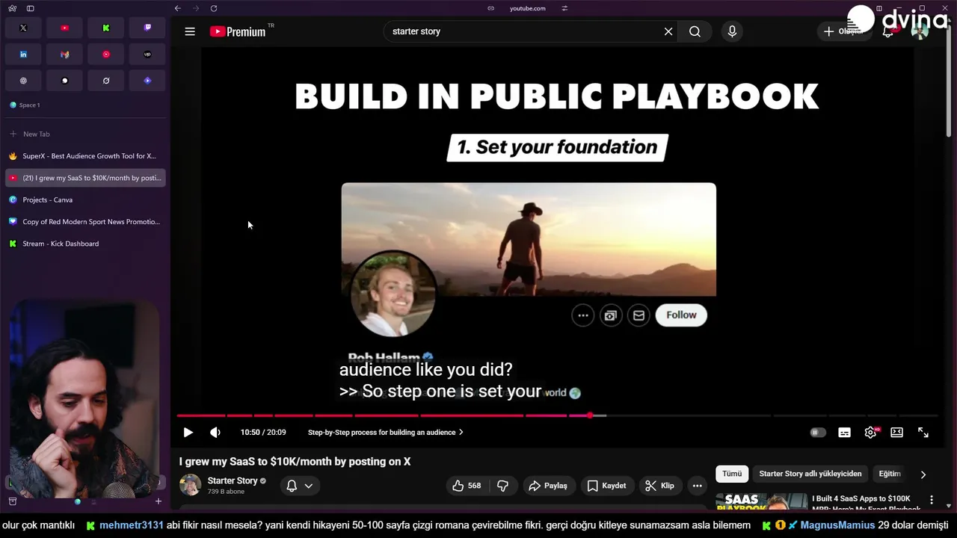957x538 pixels.
Task: Open the purple play-icon pinned tile
Action: pos(147,81)
